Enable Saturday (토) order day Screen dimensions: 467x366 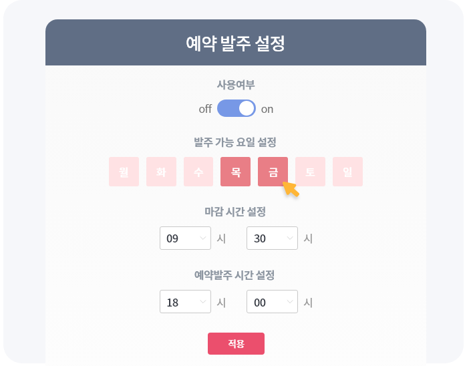click(311, 172)
